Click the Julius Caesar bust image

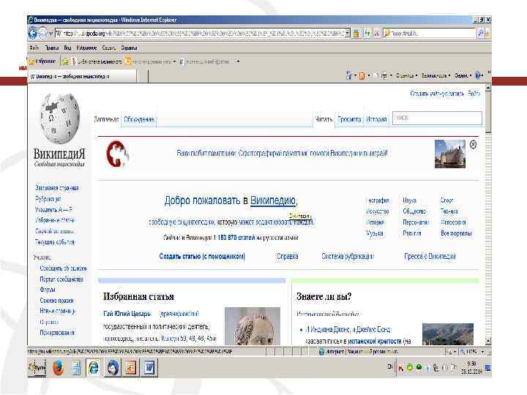[x=253, y=326]
